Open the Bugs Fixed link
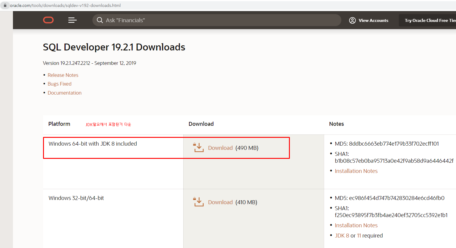The width and height of the screenshot is (456, 248). point(60,84)
